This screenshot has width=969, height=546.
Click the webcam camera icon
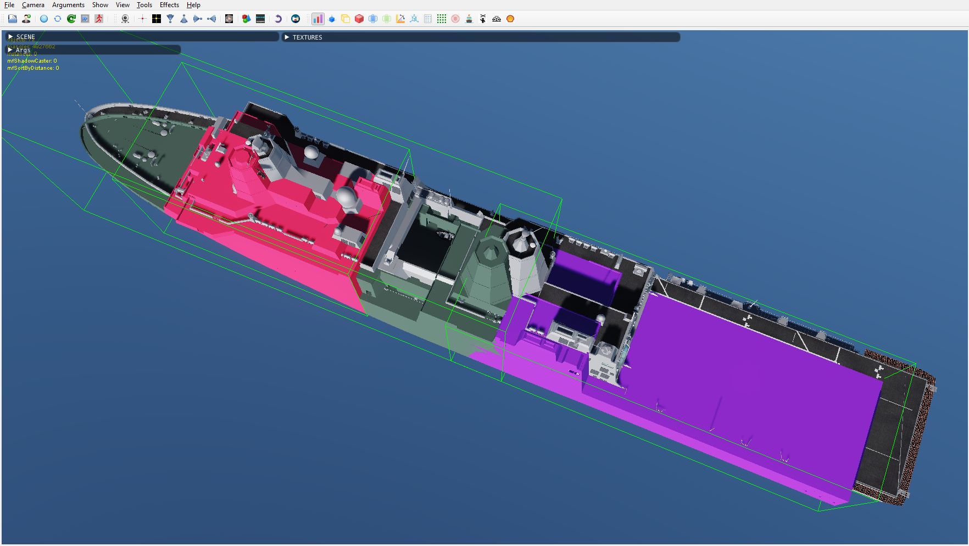point(125,19)
